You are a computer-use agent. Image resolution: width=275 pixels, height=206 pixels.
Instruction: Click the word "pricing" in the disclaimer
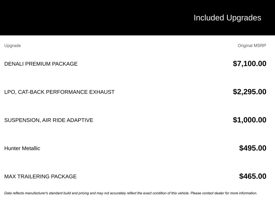[x=84, y=193]
